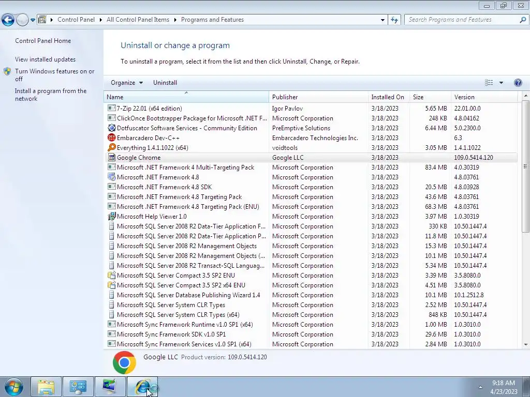Sort by the Installed On column header

389,97
